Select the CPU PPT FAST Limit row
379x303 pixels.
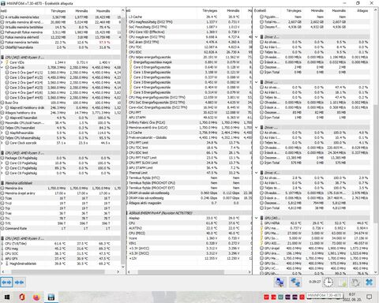tap(189, 158)
